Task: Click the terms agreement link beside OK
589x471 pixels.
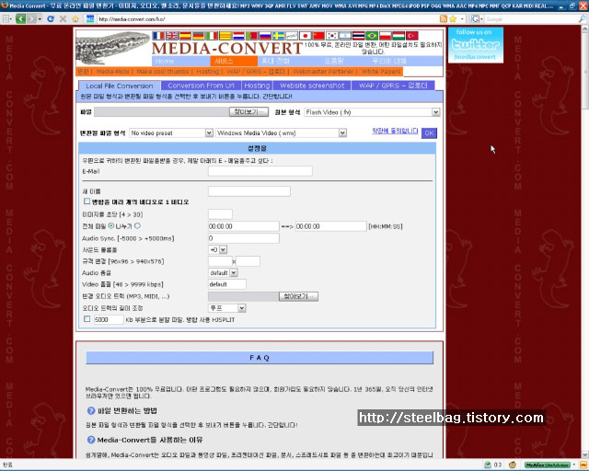Action: click(x=395, y=131)
